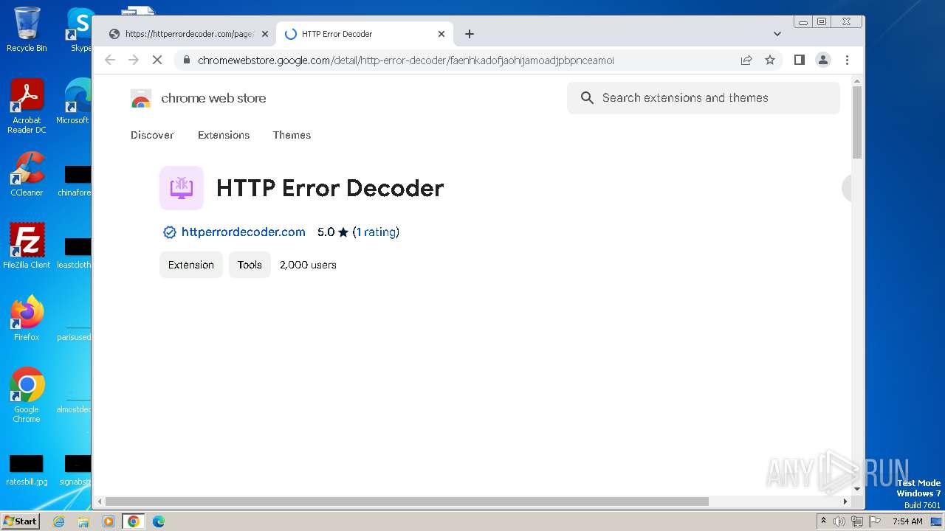This screenshot has height=531, width=945.
Task: Switch to the httperrordecoder.com tab
Action: point(188,34)
